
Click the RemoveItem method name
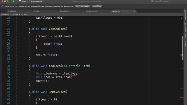(x=57, y=92)
